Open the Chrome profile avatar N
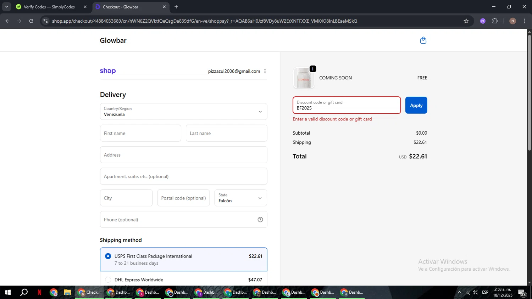The width and height of the screenshot is (532, 299). (512, 21)
